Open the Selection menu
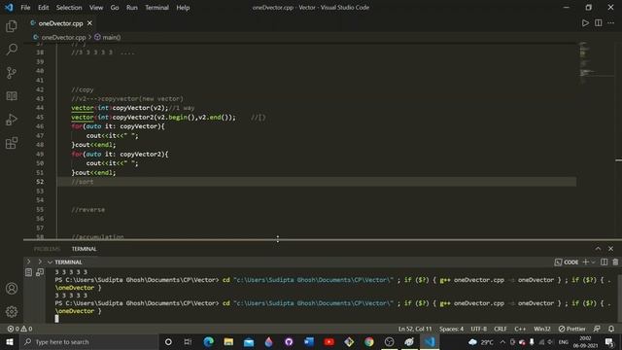622x350 pixels. 69,8
